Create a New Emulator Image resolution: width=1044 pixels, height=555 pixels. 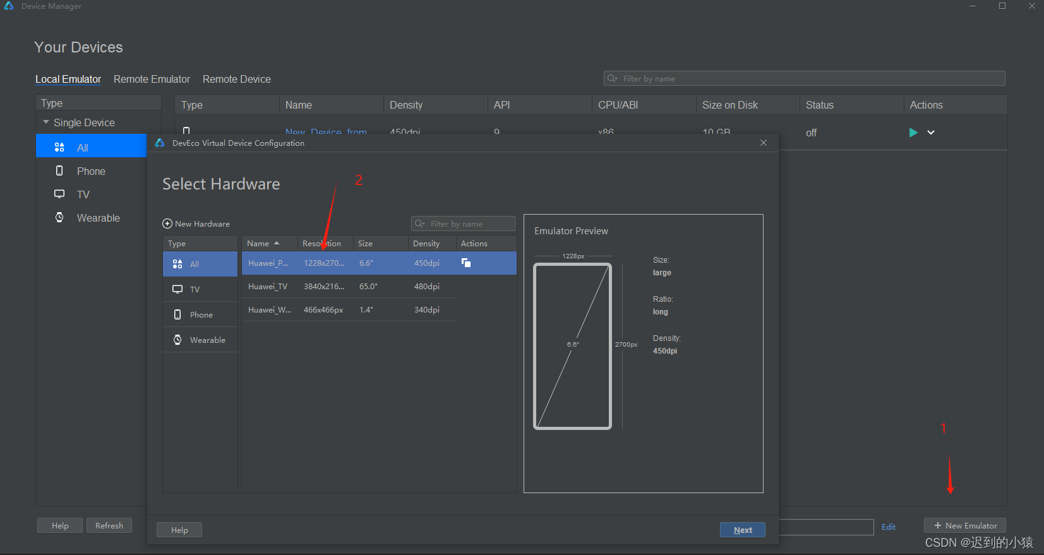pyautogui.click(x=965, y=525)
